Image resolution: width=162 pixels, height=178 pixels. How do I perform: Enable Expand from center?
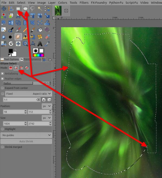pos(2,88)
